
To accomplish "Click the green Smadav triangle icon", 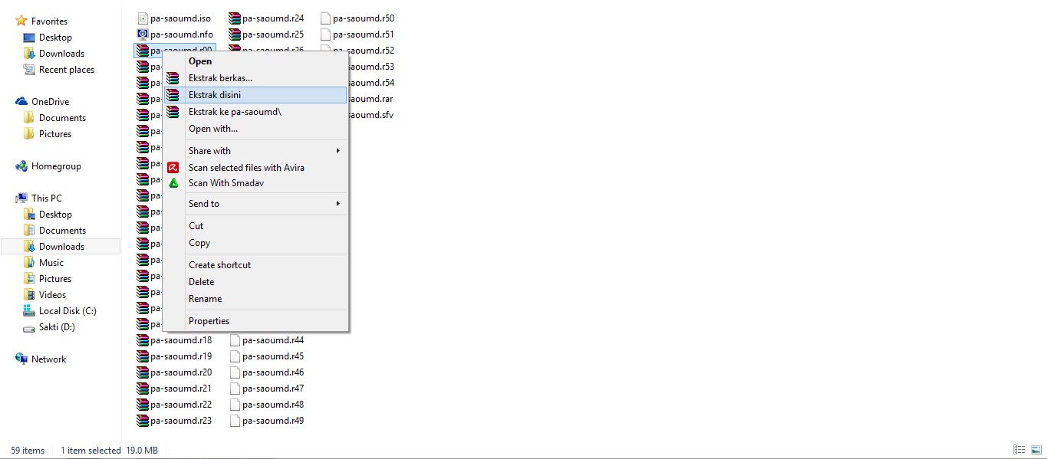I will click(173, 183).
